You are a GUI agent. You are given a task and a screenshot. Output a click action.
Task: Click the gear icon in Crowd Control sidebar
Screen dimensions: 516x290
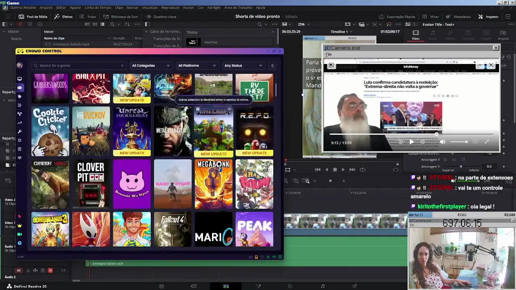click(x=19, y=140)
